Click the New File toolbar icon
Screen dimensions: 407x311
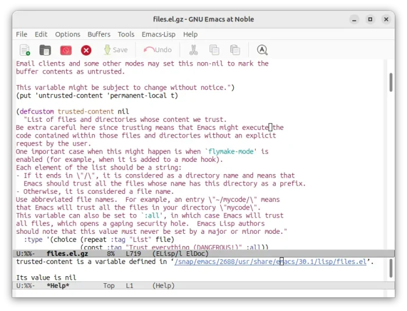pos(25,50)
